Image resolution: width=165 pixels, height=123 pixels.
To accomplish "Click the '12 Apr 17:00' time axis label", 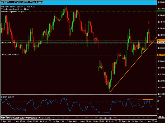I will coord(19,121).
